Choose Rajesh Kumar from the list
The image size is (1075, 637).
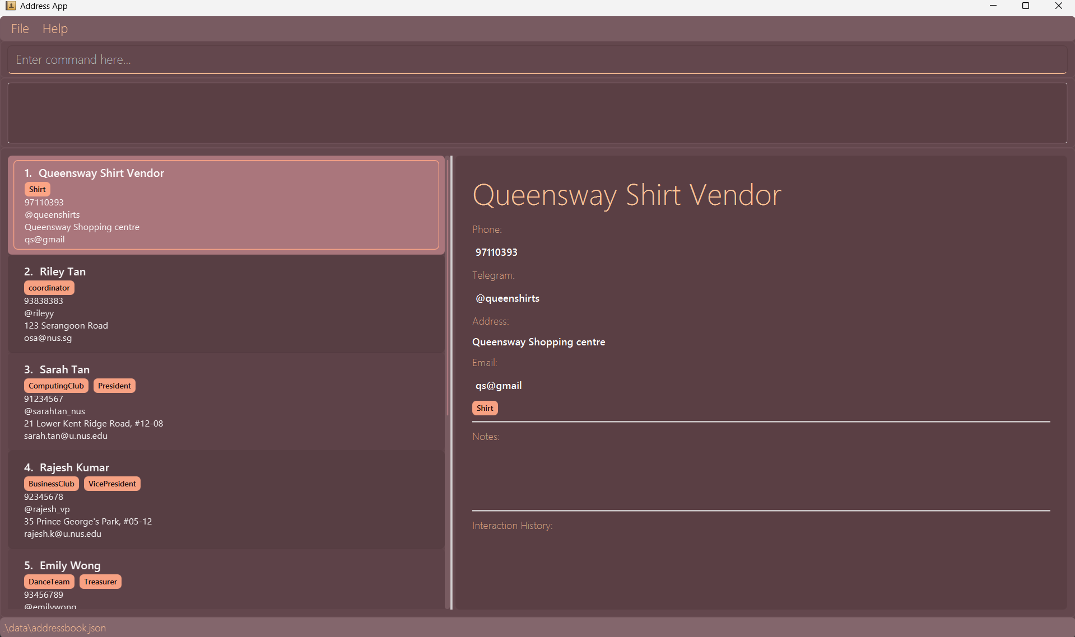coord(226,500)
